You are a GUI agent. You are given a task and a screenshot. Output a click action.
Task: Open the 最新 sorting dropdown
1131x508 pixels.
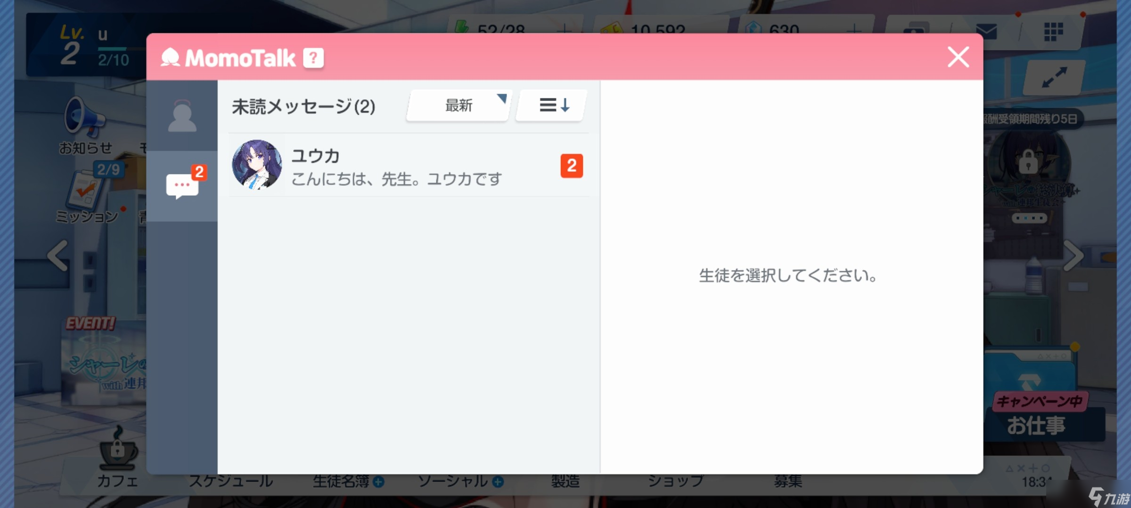point(458,105)
